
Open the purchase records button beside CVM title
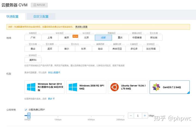click(39, 5)
